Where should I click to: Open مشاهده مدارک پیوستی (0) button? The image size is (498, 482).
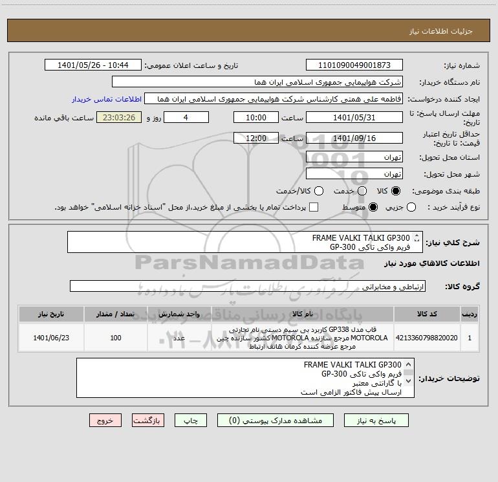tap(276, 421)
